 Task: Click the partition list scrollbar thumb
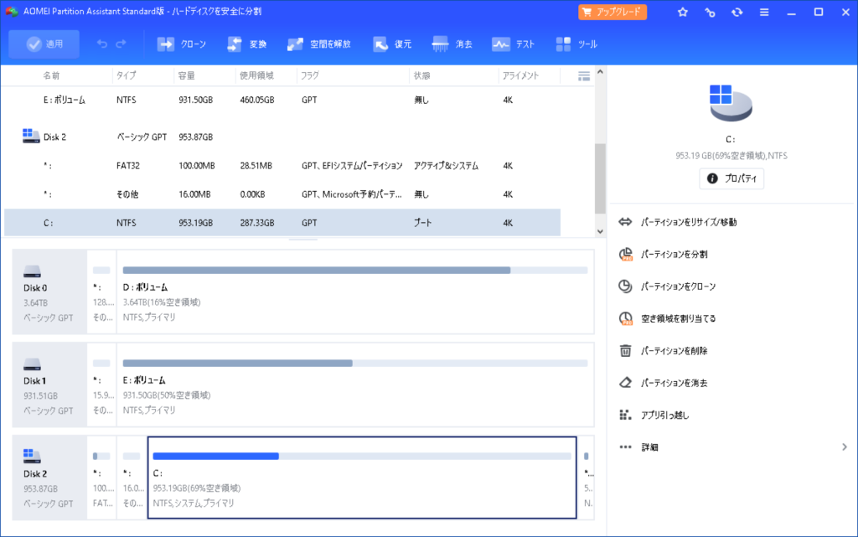600,178
